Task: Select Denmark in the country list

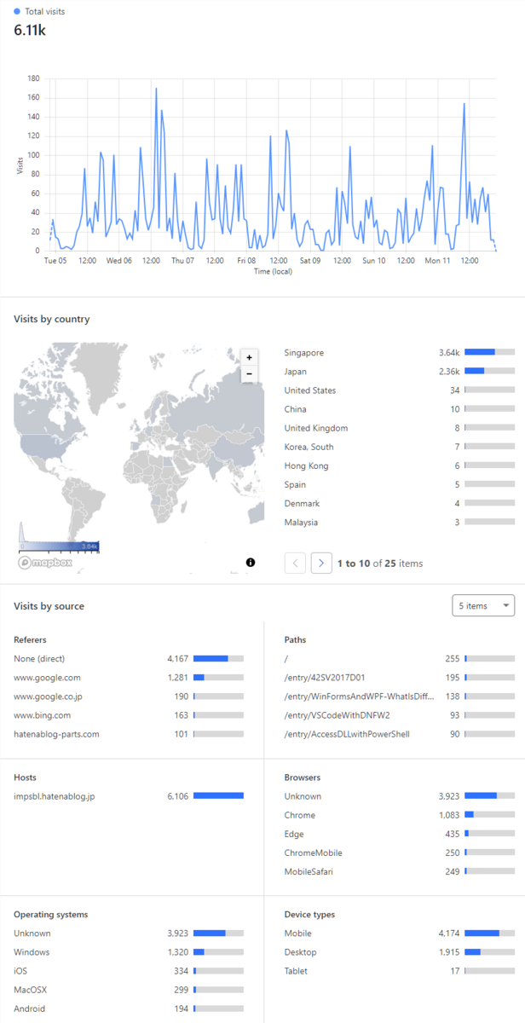Action: (x=399, y=503)
